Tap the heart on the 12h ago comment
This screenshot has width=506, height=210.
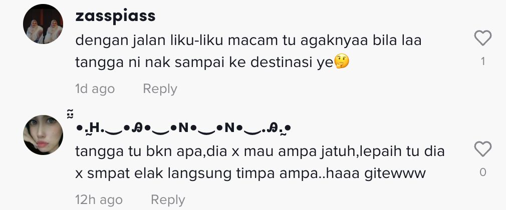click(483, 149)
